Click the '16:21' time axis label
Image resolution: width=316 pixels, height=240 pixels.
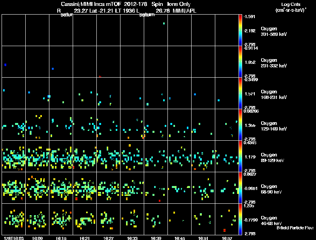[85, 238]
